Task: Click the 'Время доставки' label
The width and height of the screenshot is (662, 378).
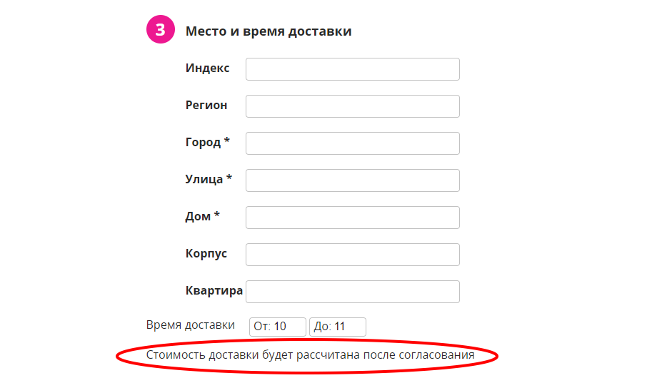Action: click(190, 325)
